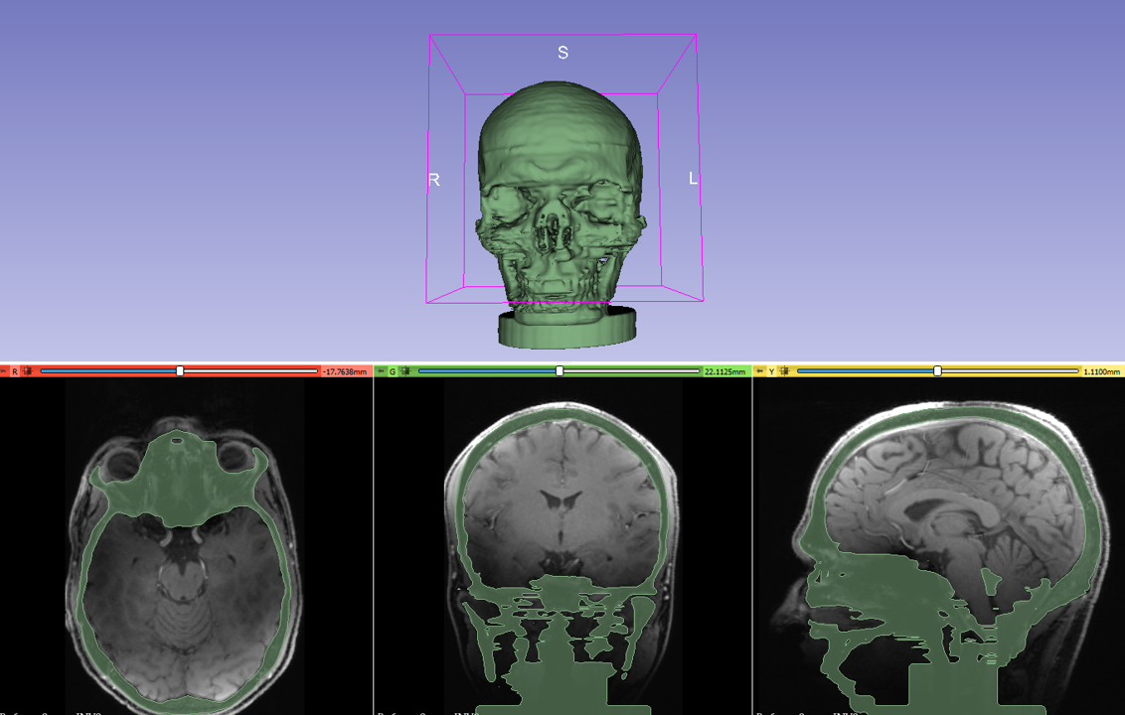The height and width of the screenshot is (715, 1125).
Task: Click the yellow slice offset slider handle
Action: click(x=937, y=371)
